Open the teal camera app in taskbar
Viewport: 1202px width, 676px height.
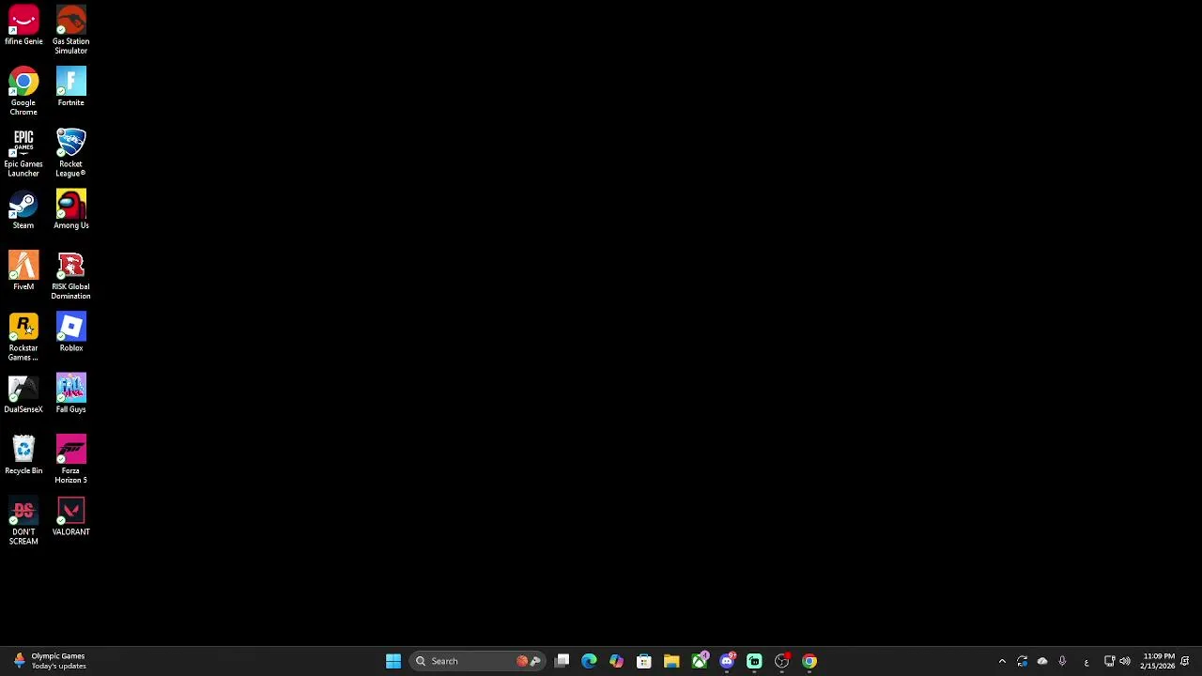[x=754, y=661]
